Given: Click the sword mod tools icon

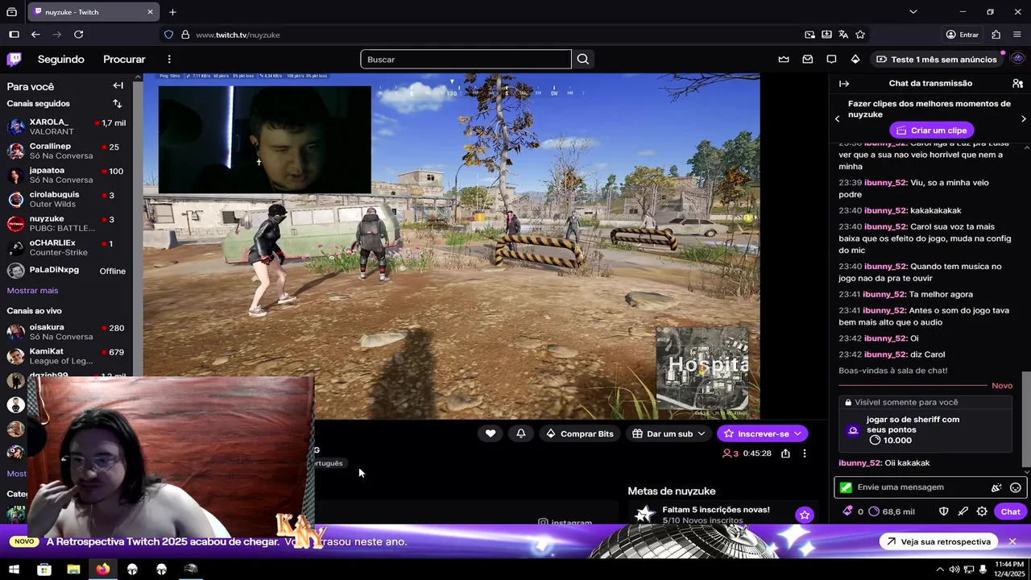Looking at the screenshot, I should [x=963, y=512].
